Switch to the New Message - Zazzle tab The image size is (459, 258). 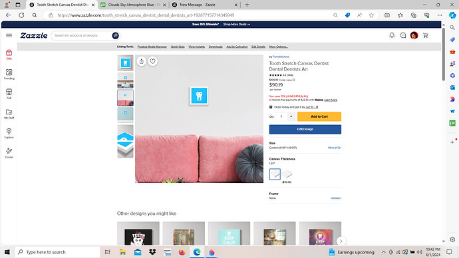tap(205, 5)
